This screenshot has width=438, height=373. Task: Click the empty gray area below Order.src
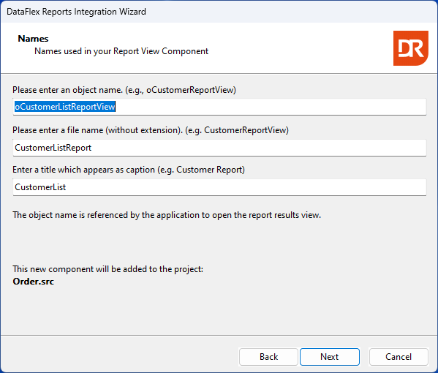[219, 310]
